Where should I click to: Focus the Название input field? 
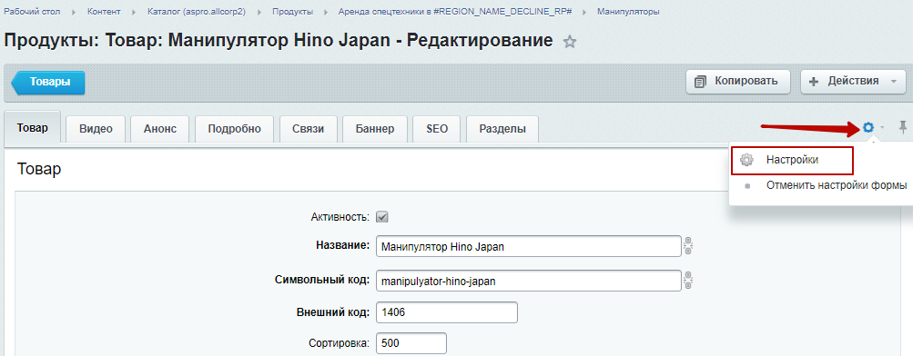(529, 246)
